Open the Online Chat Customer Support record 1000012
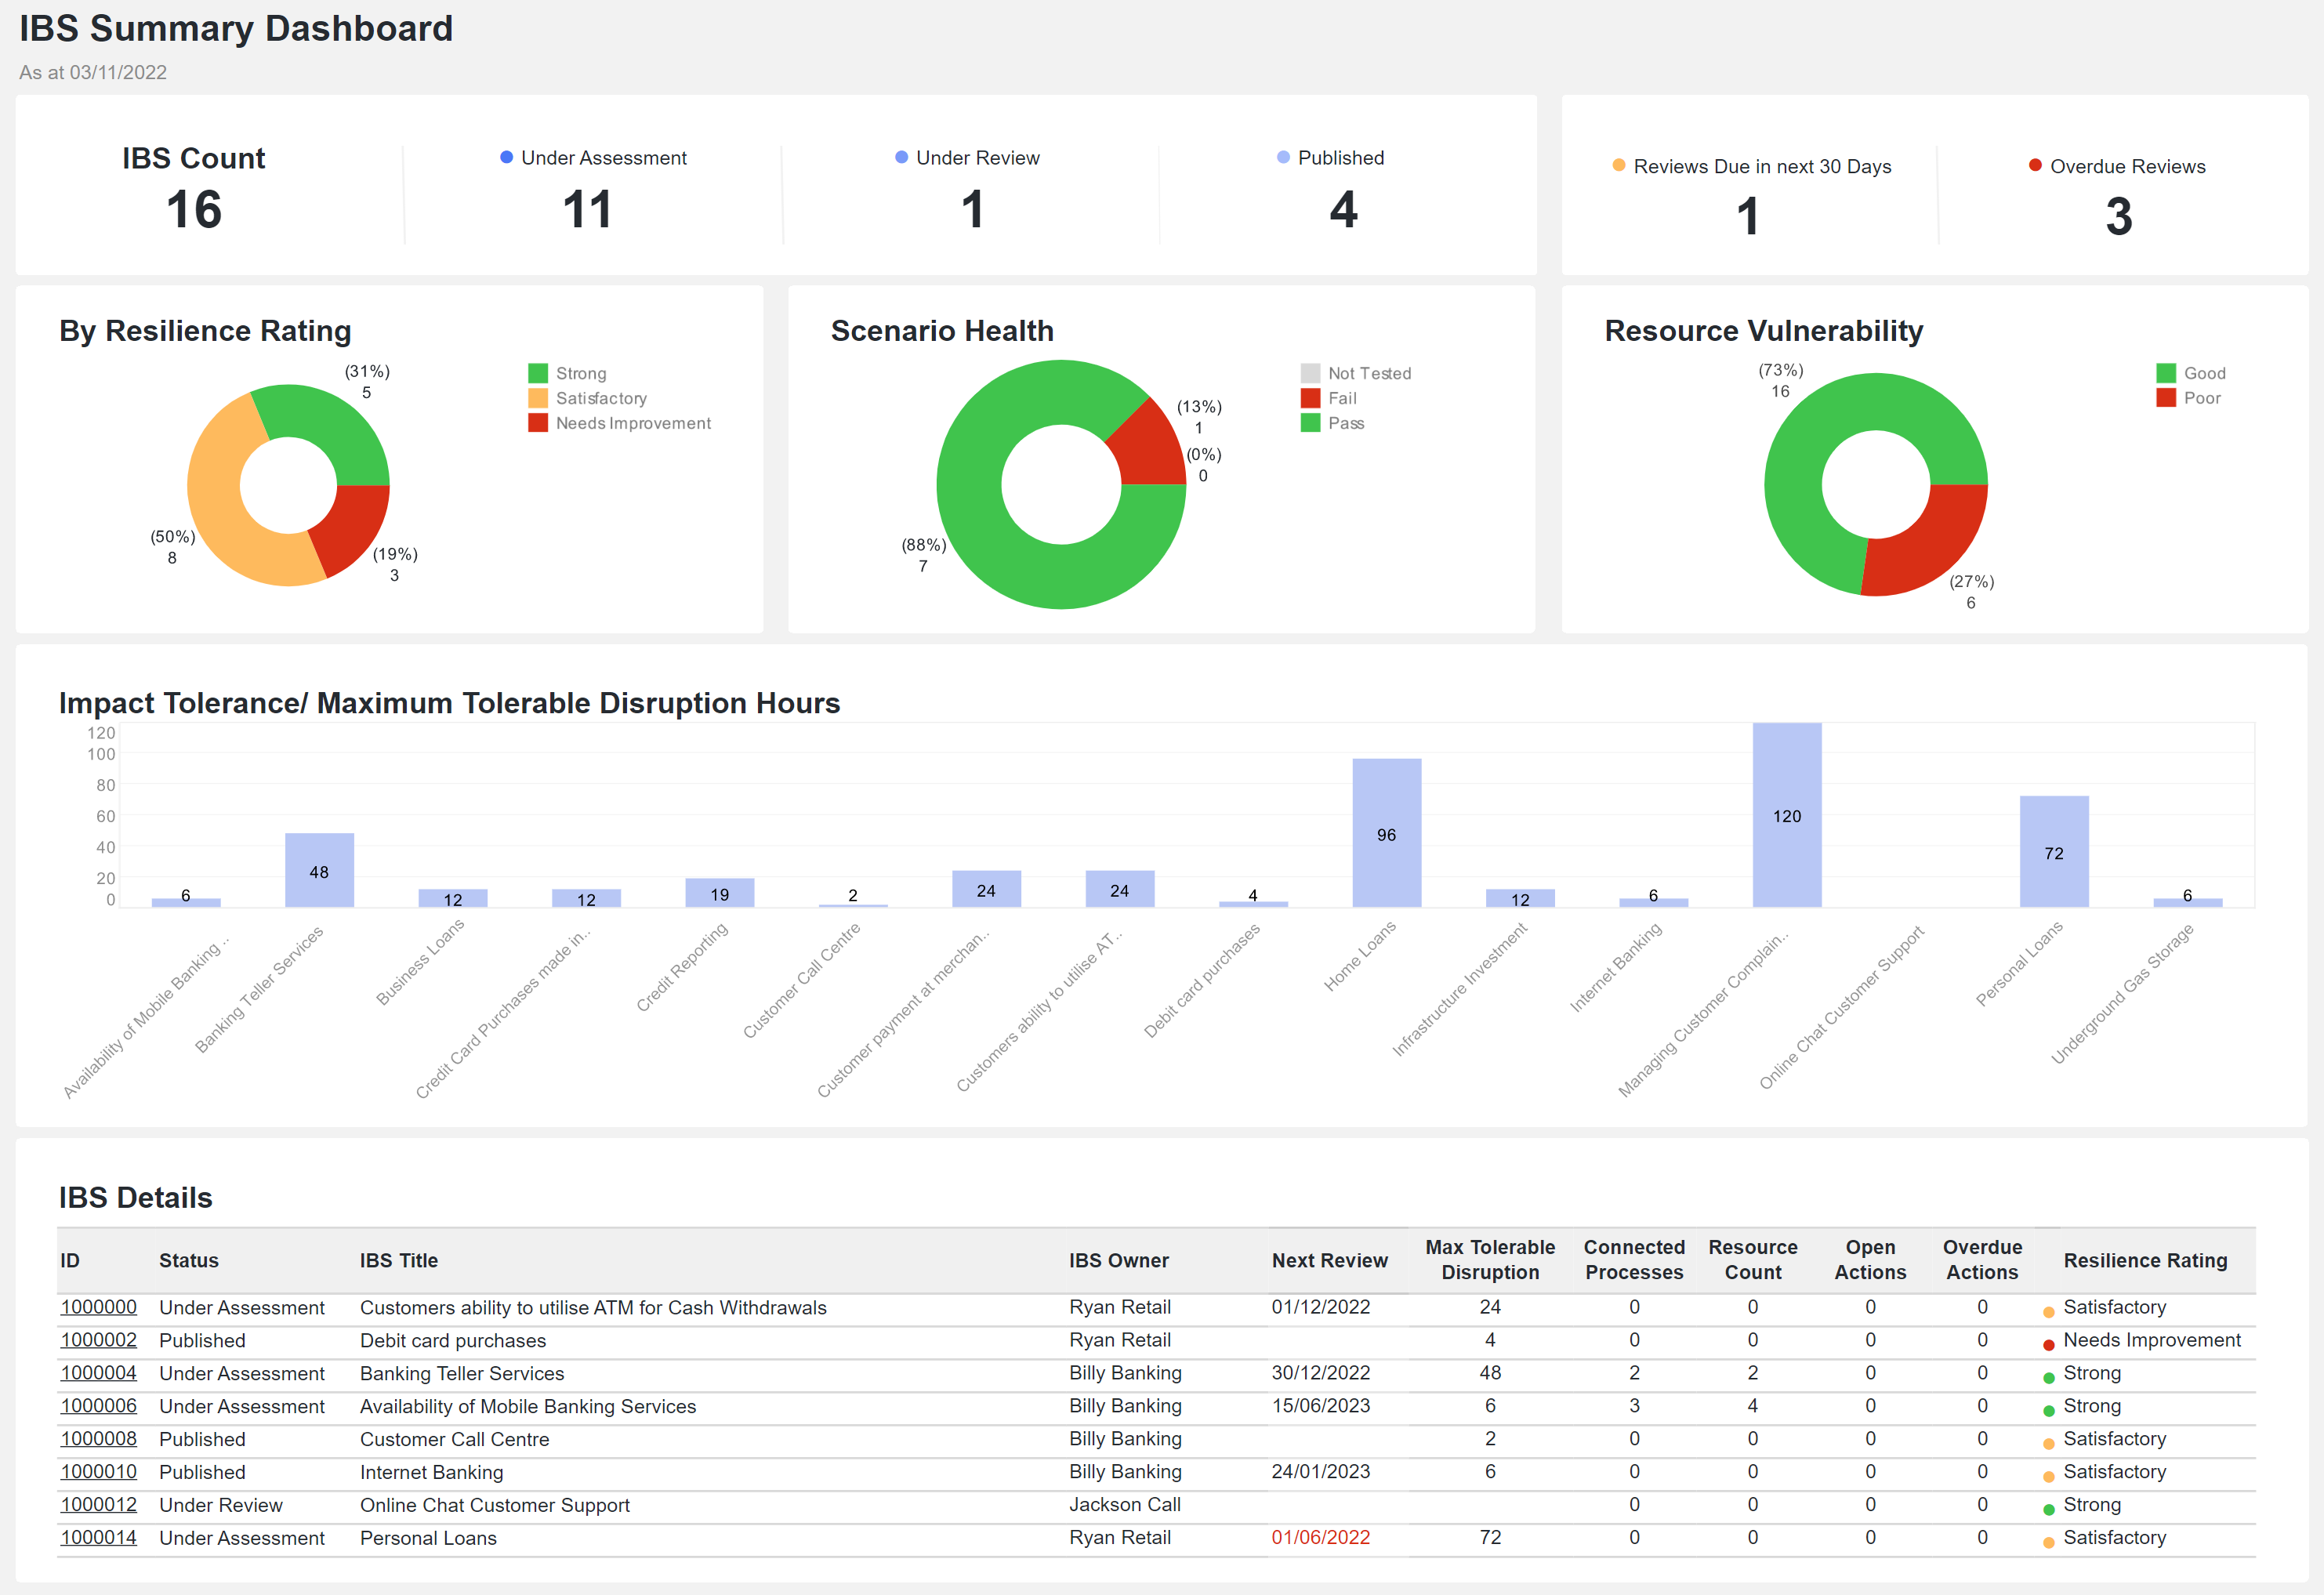The width and height of the screenshot is (2324, 1595). pos(99,1505)
